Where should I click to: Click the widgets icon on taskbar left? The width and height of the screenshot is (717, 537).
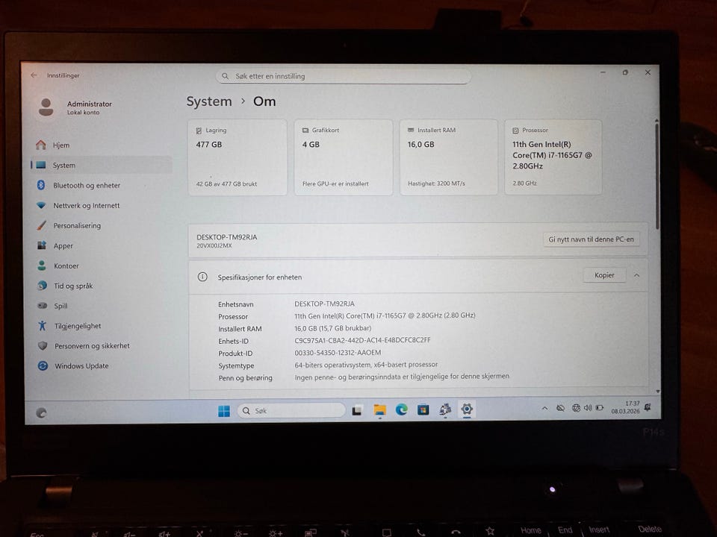tap(41, 412)
